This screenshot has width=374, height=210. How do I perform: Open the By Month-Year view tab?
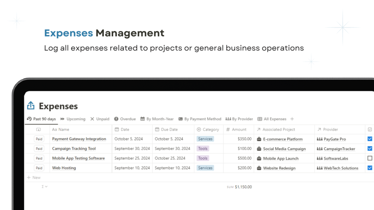(x=157, y=119)
